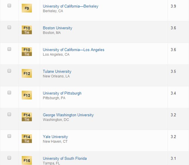Click the #9 rank badge

27,8
